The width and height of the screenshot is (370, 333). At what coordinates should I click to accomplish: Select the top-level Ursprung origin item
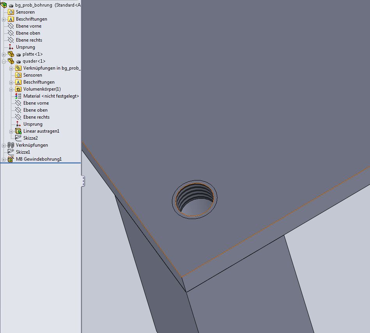[x=25, y=47]
